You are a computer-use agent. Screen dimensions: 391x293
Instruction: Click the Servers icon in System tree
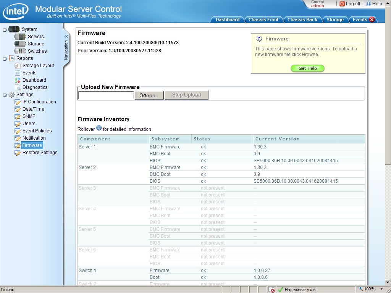20,37
